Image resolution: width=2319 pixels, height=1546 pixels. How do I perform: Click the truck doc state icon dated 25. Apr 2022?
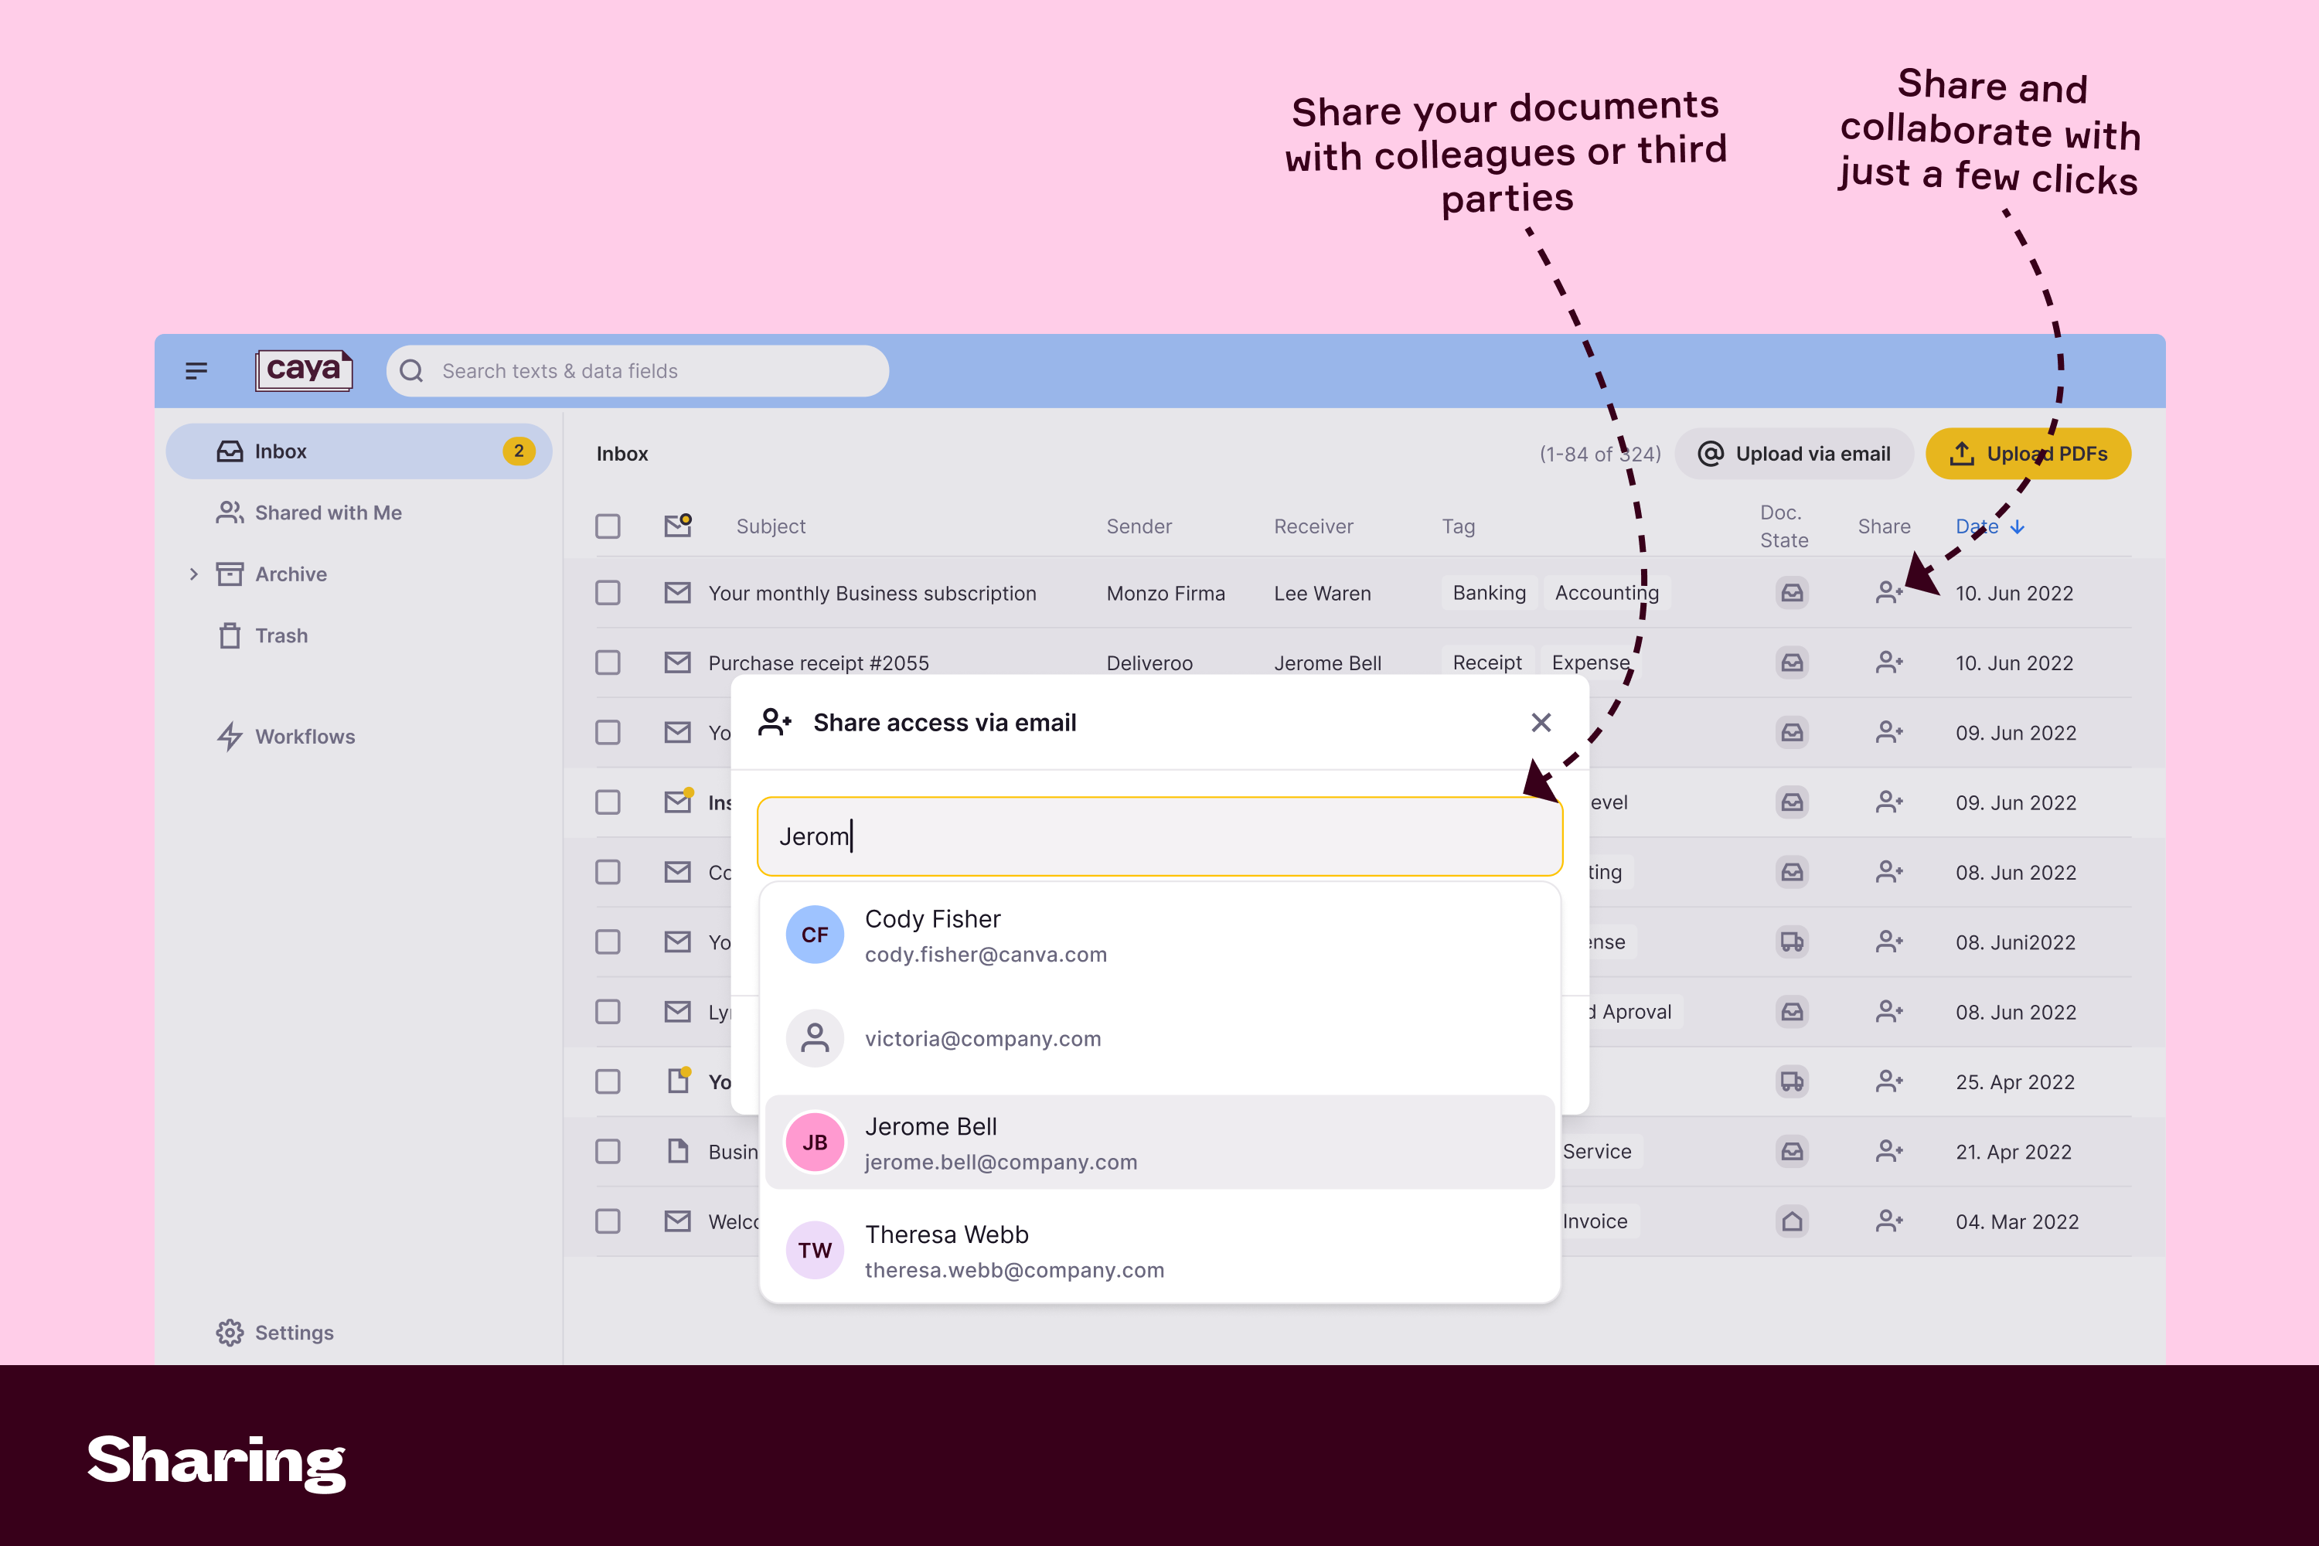tap(1792, 1081)
